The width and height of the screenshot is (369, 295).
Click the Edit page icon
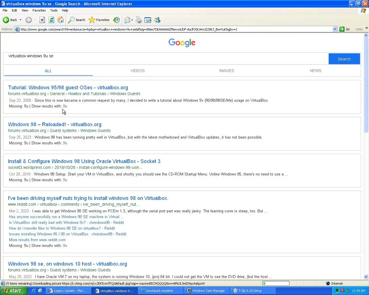point(148,20)
